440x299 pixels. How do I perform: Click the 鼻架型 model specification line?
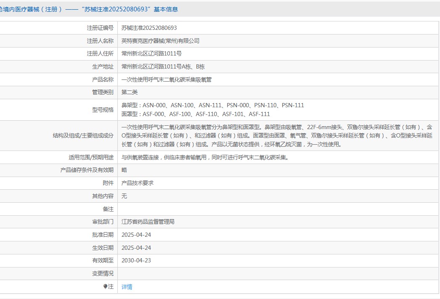click(x=212, y=105)
